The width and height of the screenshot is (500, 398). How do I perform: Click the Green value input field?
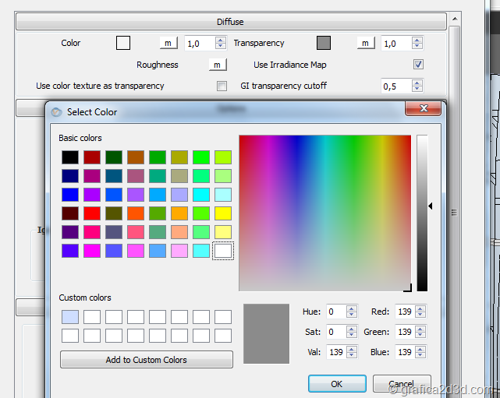(404, 332)
